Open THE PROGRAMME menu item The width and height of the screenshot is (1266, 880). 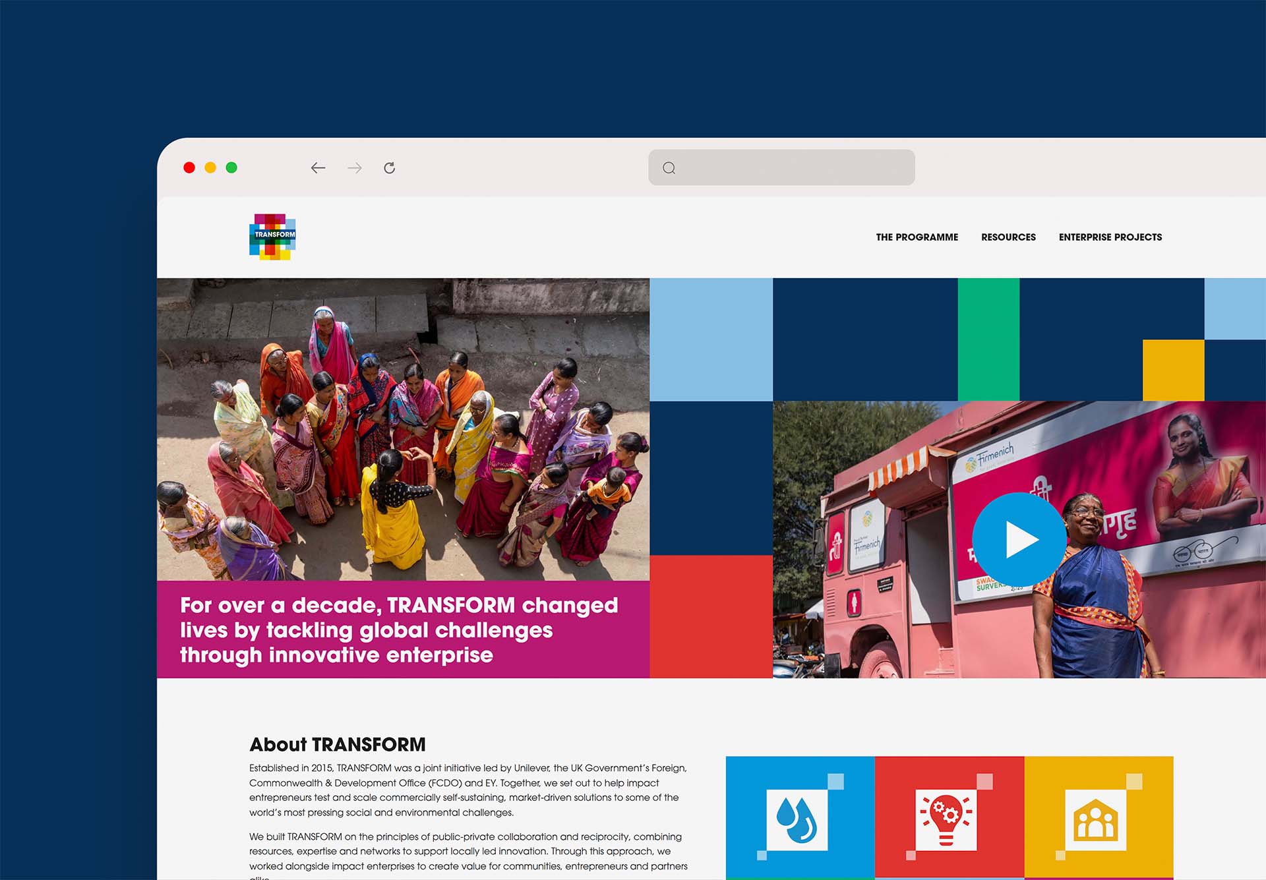[917, 237]
